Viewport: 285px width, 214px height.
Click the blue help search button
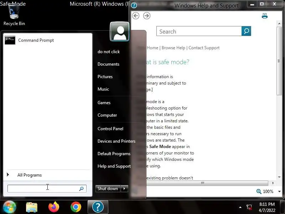(246, 31)
